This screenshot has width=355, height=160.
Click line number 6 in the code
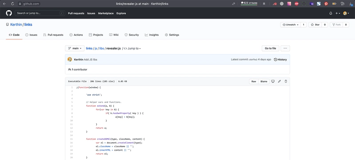tap(72, 106)
